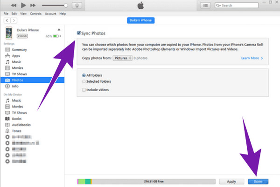Click the Done button
The width and height of the screenshot is (280, 187).
pos(258,181)
